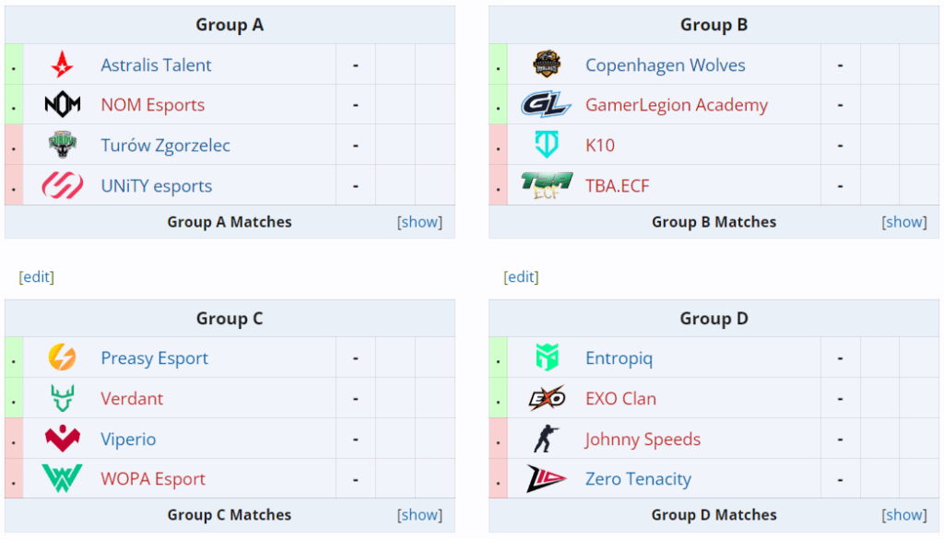The height and width of the screenshot is (539, 944).
Task: Show the Group A Matches
Action: (x=419, y=222)
